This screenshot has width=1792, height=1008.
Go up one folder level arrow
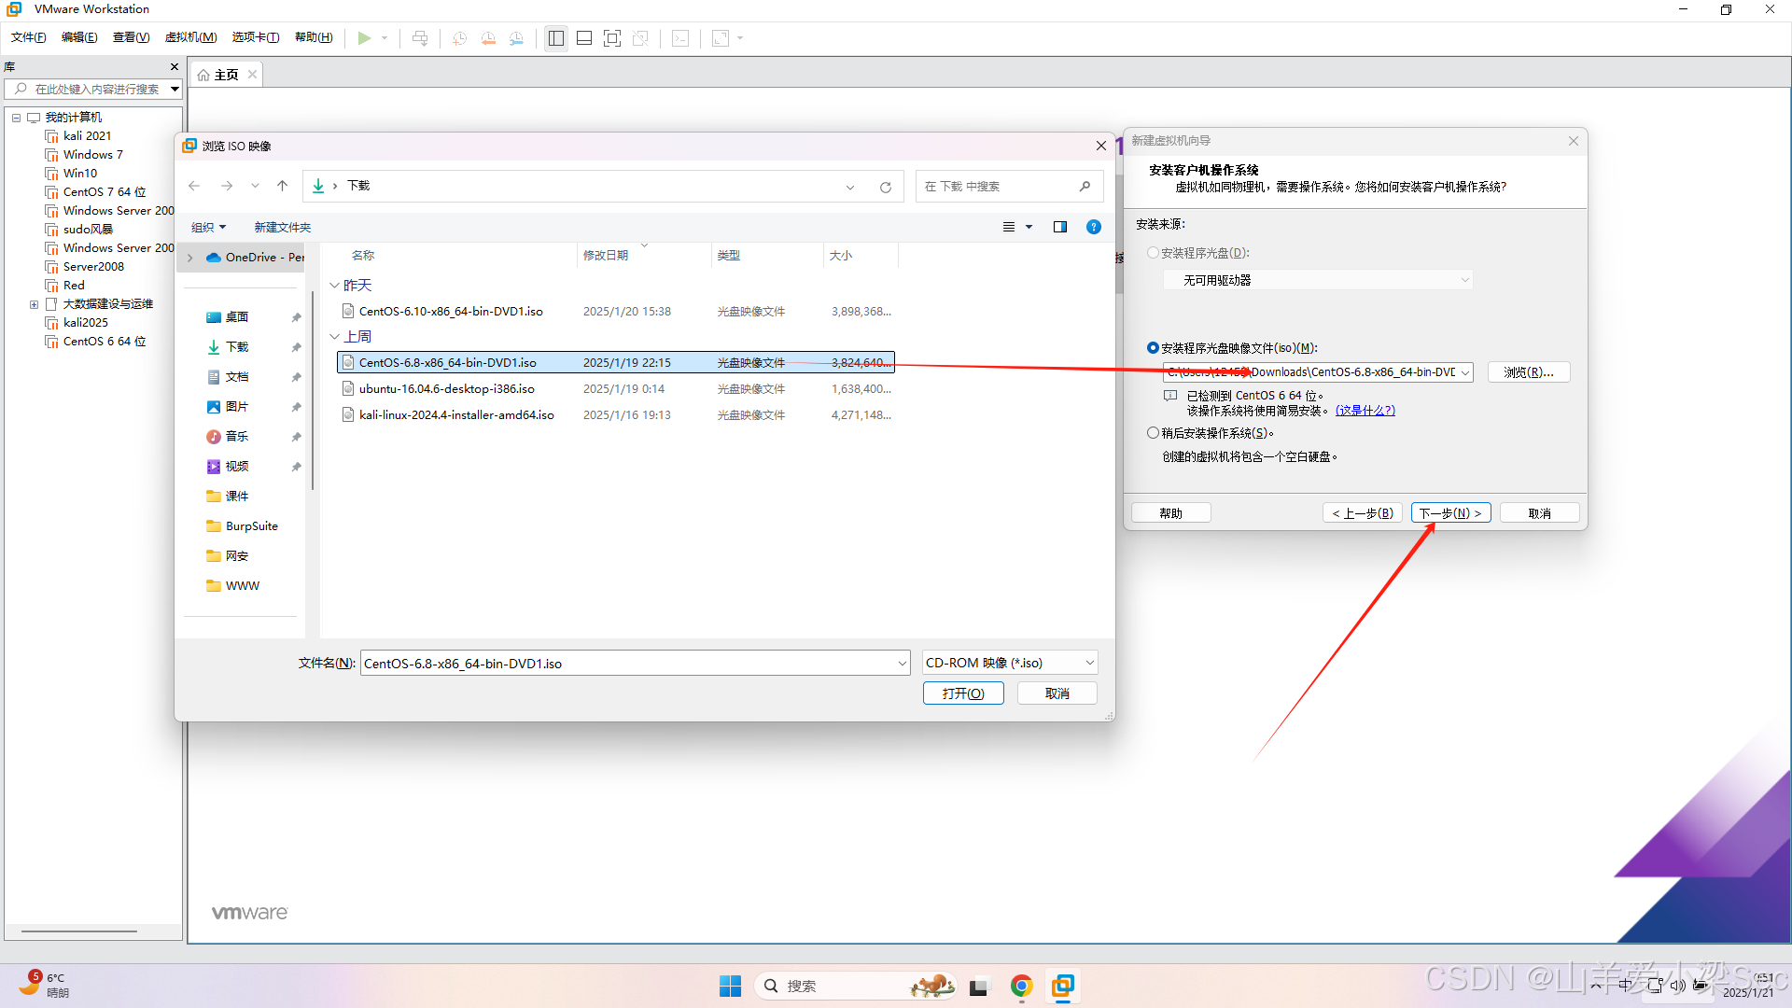click(x=282, y=186)
